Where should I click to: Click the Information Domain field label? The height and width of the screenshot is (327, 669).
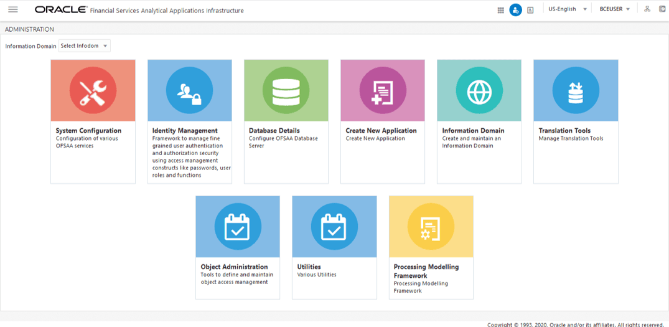tap(30, 46)
